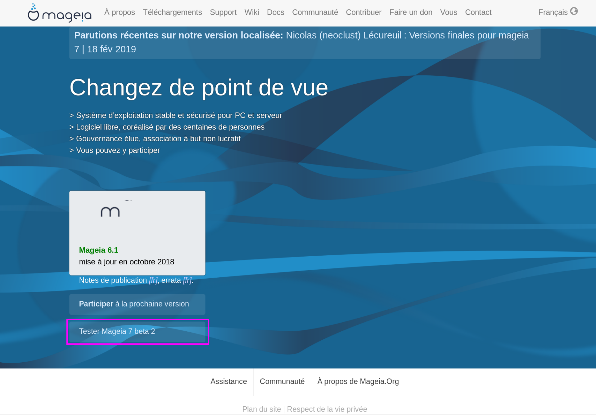Open the Docs navigation item
Screen dimensions: 596x415
tap(276, 12)
